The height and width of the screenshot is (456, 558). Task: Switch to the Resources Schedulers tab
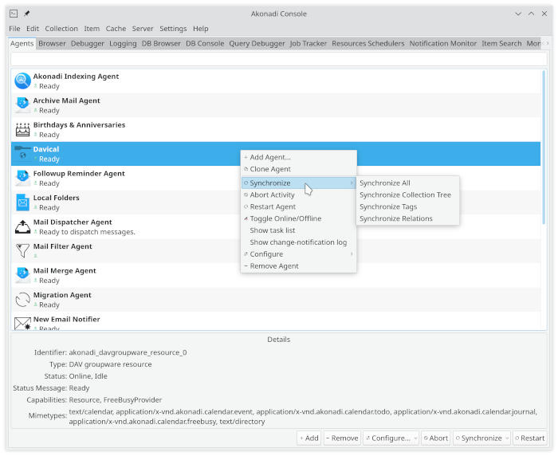(x=368, y=43)
